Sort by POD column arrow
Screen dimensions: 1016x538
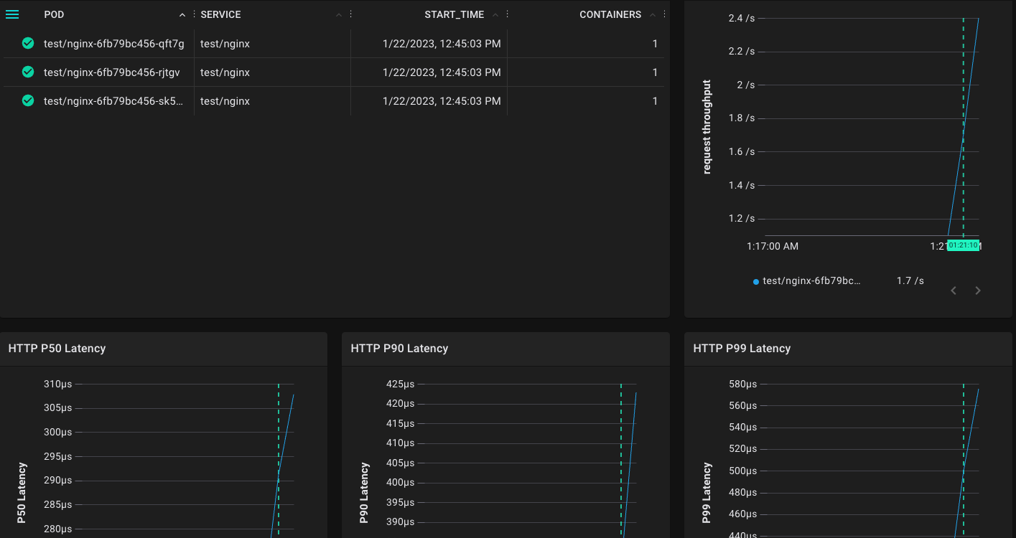coord(182,15)
